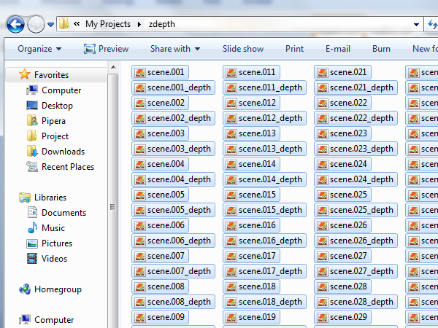Image resolution: width=438 pixels, height=328 pixels.
Task: Refresh the folder with the refresh icon
Action: pyautogui.click(x=432, y=24)
